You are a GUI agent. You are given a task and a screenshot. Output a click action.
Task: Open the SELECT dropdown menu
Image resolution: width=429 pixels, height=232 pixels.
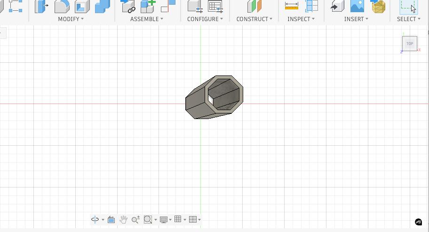pos(409,19)
